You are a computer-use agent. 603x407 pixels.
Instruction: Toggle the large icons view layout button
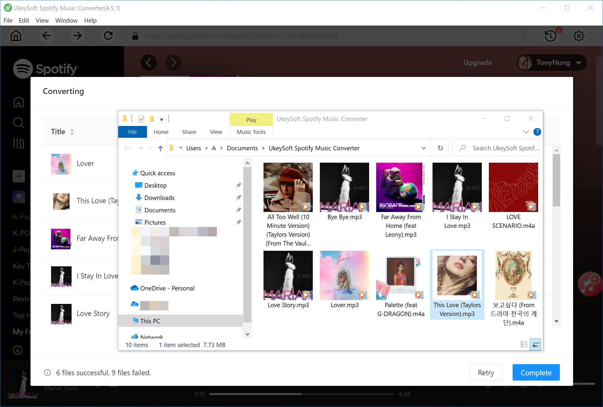coord(536,344)
